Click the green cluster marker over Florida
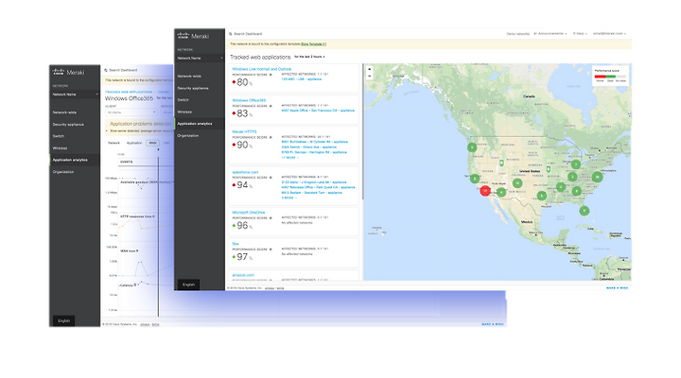Screen dimensions: 681x378 585,211
